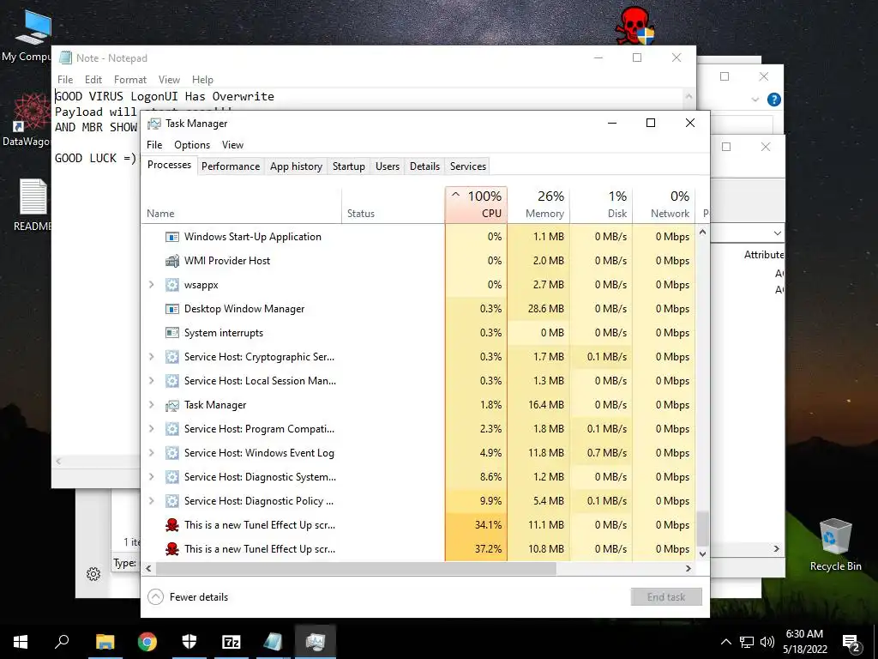The height and width of the screenshot is (659, 878).
Task: Sort processes by CPU column
Action: coord(477,205)
